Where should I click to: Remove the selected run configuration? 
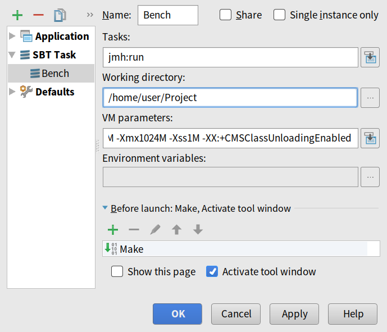(38, 15)
